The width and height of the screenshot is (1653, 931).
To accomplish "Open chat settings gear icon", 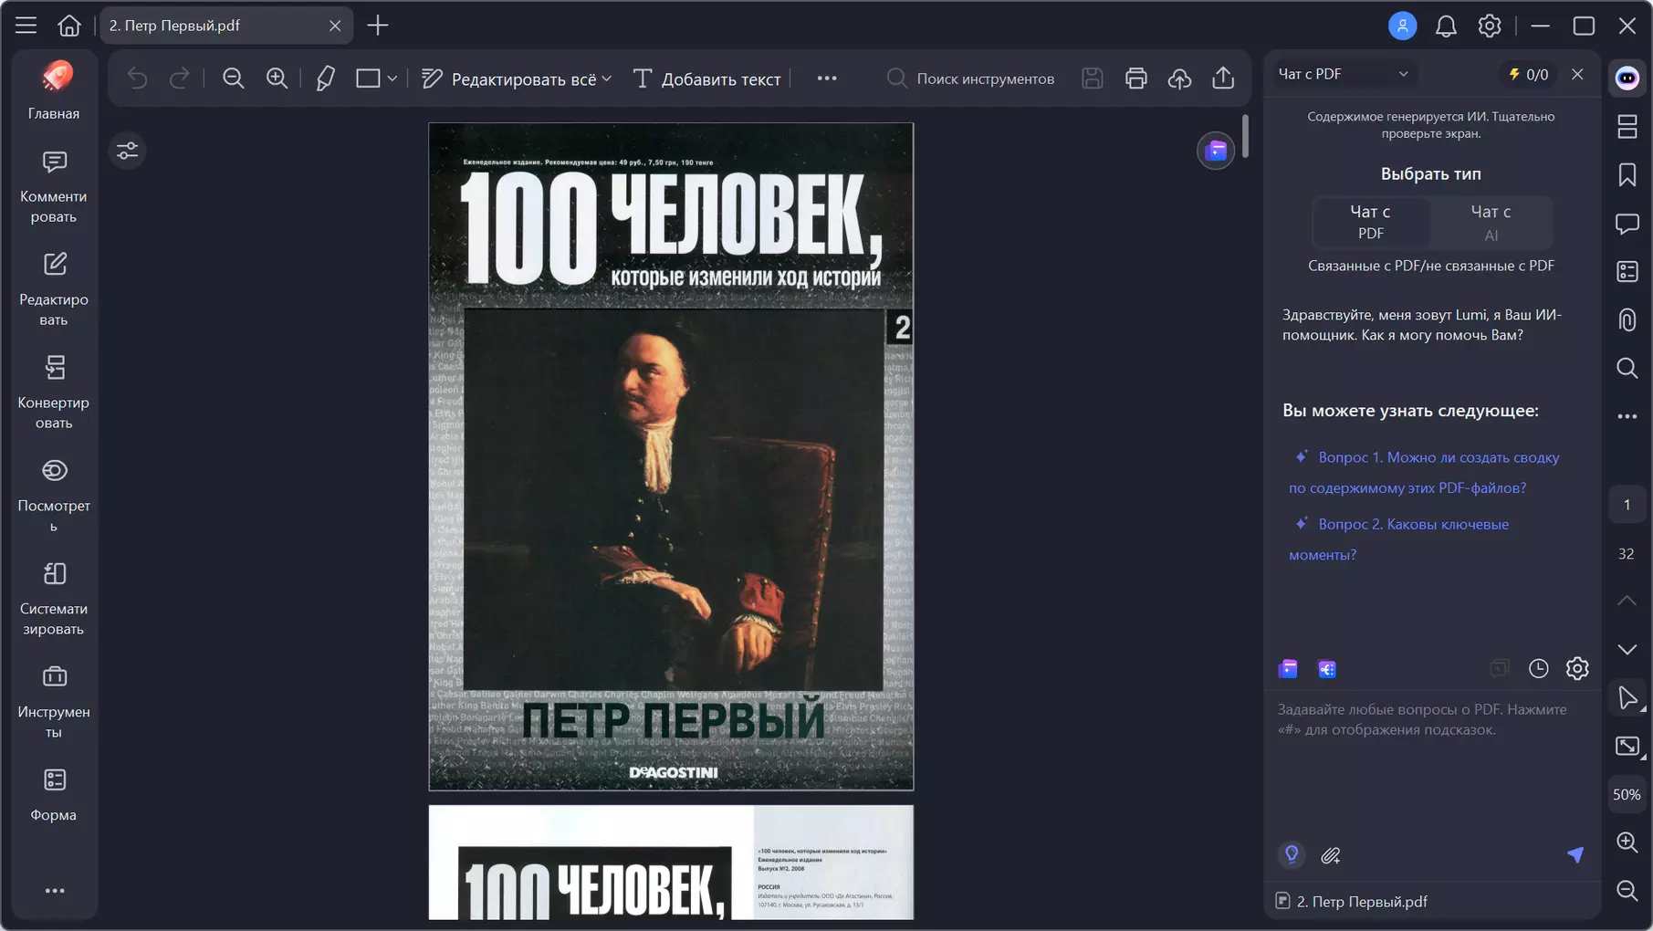I will (1577, 669).
